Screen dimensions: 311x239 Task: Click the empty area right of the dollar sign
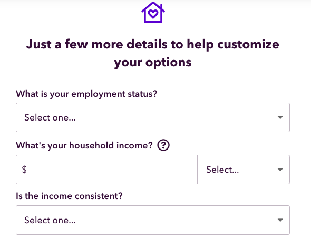[112, 170]
